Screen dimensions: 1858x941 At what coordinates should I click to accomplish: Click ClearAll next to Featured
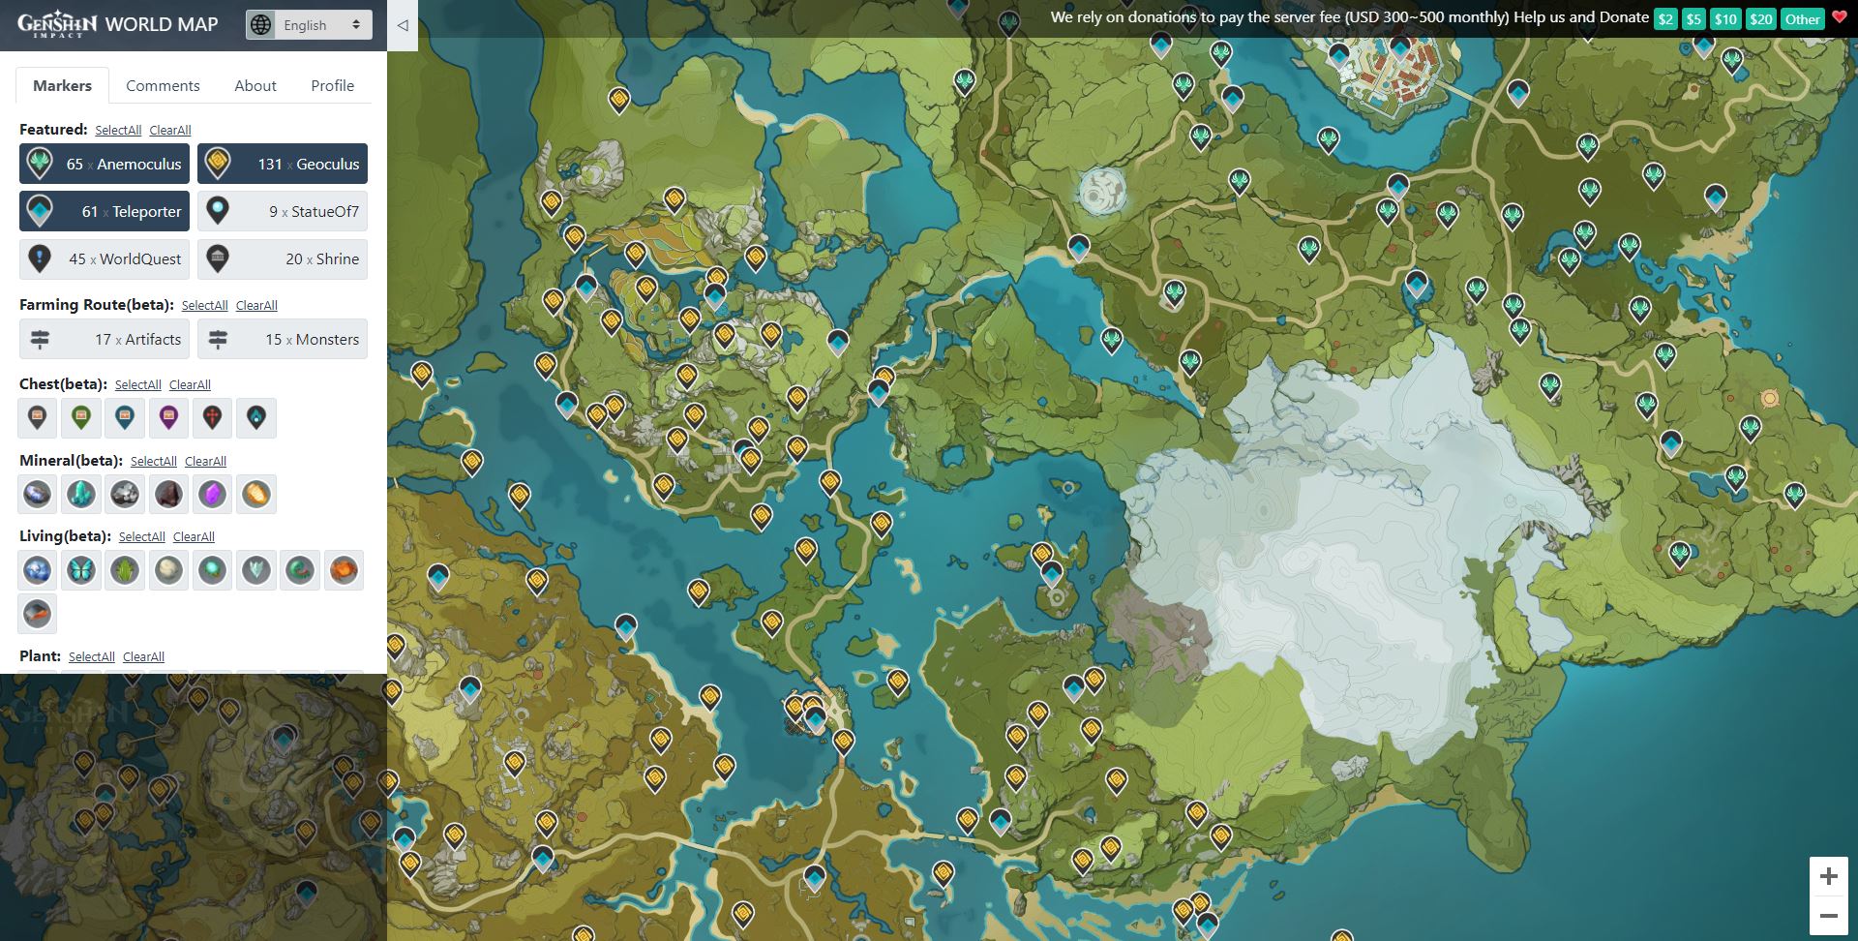click(x=170, y=131)
